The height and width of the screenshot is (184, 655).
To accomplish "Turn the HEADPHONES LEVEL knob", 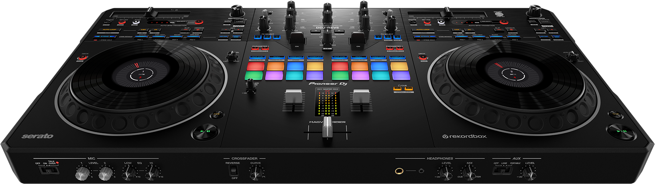I will point(446,173).
